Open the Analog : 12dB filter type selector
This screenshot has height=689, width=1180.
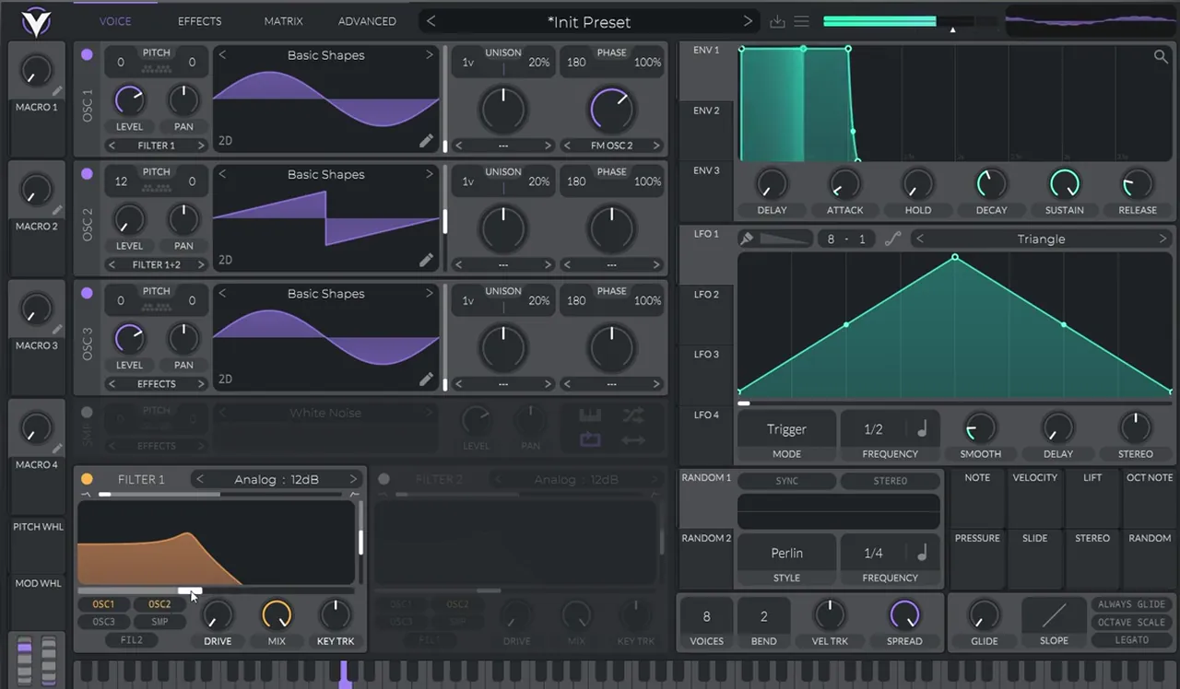tap(276, 479)
